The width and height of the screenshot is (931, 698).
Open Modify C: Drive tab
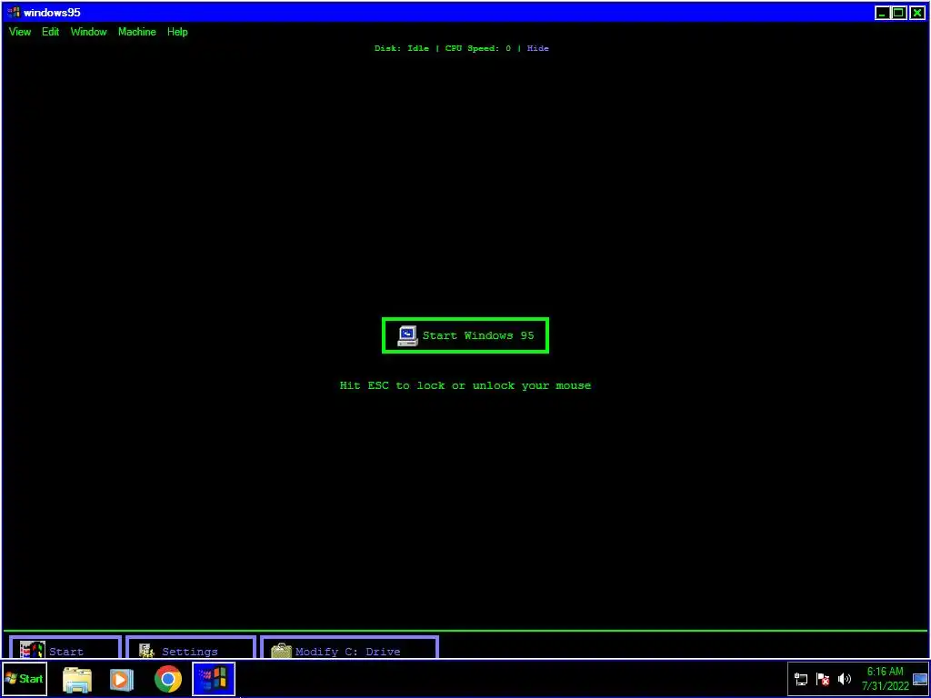349,647
